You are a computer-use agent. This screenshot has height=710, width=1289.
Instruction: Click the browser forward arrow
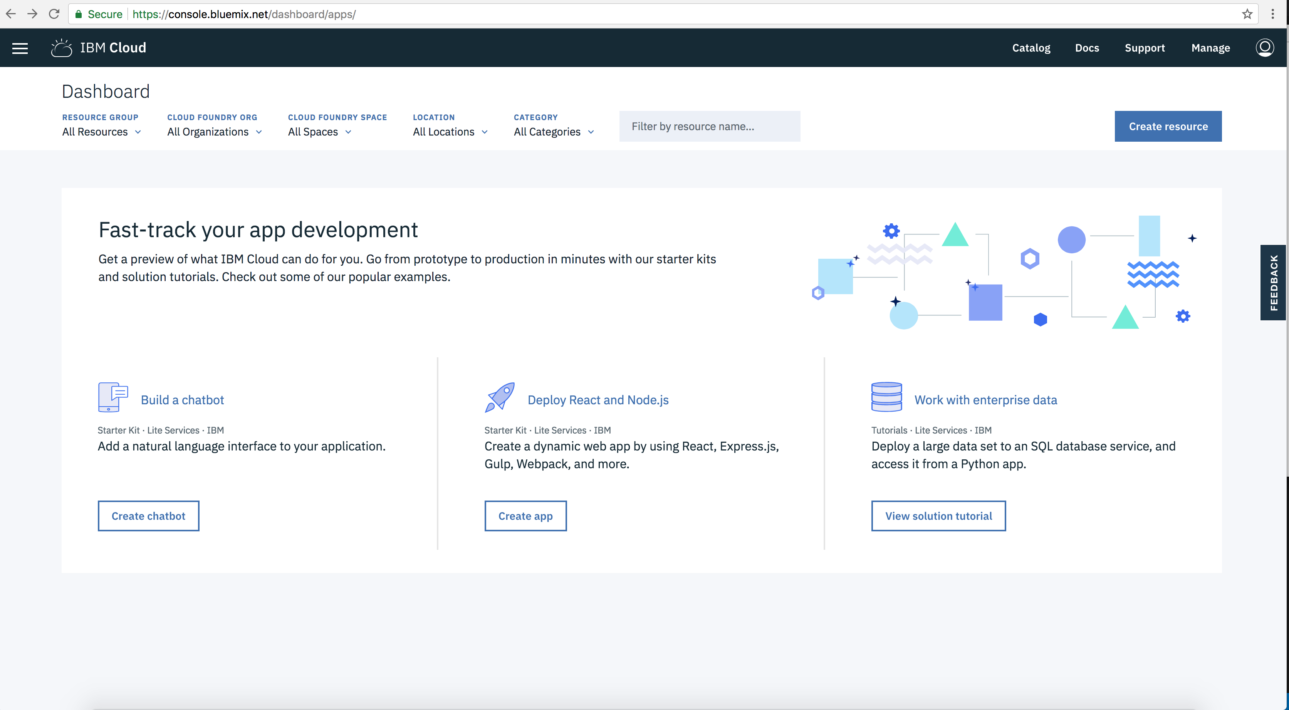(x=32, y=14)
